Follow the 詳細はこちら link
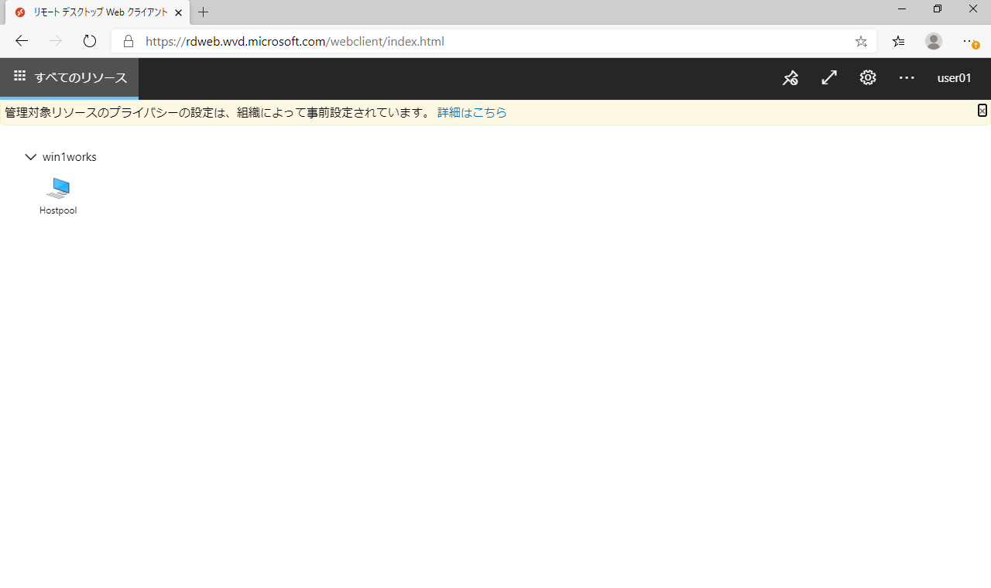 [472, 113]
